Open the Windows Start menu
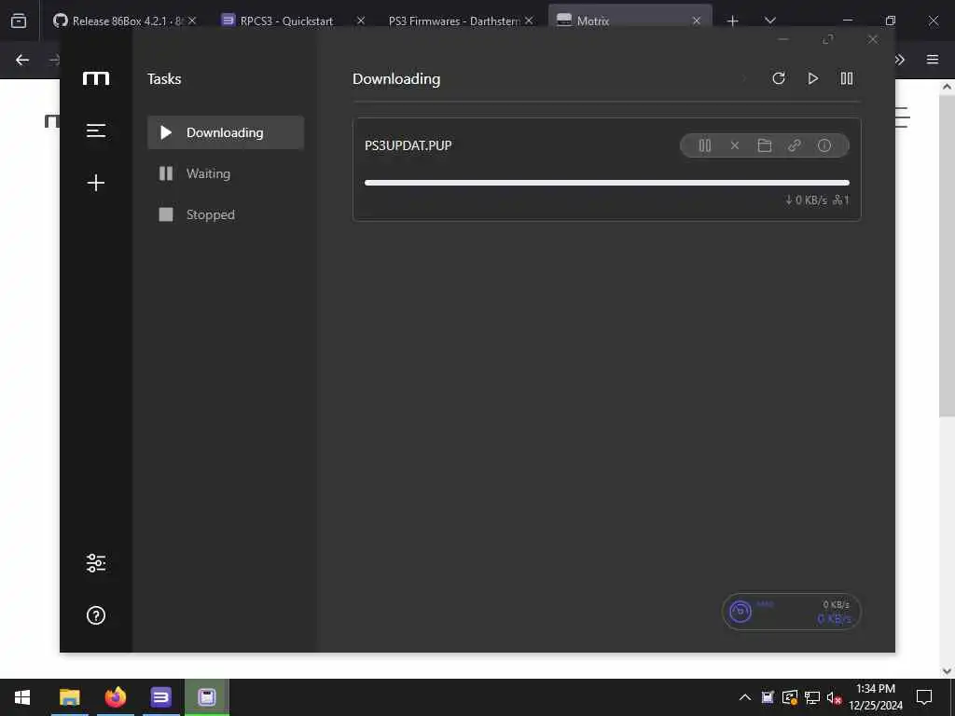This screenshot has width=955, height=716. pyautogui.click(x=22, y=697)
